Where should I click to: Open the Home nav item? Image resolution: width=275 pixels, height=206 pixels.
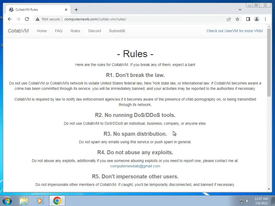[x=42, y=31]
